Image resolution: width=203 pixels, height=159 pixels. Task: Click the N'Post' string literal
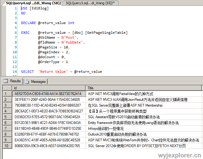coord(69,37)
